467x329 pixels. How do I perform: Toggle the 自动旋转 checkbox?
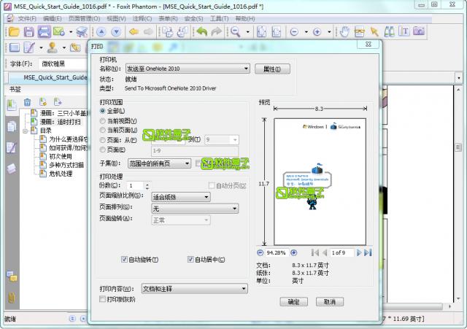(x=125, y=259)
